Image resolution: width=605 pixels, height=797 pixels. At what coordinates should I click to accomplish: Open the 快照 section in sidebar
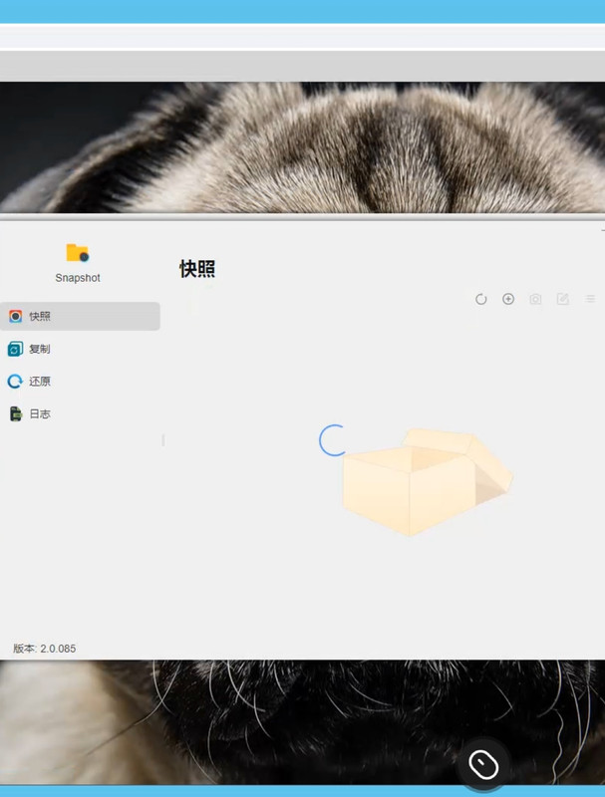pos(80,316)
